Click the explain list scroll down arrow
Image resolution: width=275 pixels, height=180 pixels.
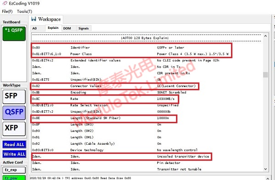pos(265,169)
